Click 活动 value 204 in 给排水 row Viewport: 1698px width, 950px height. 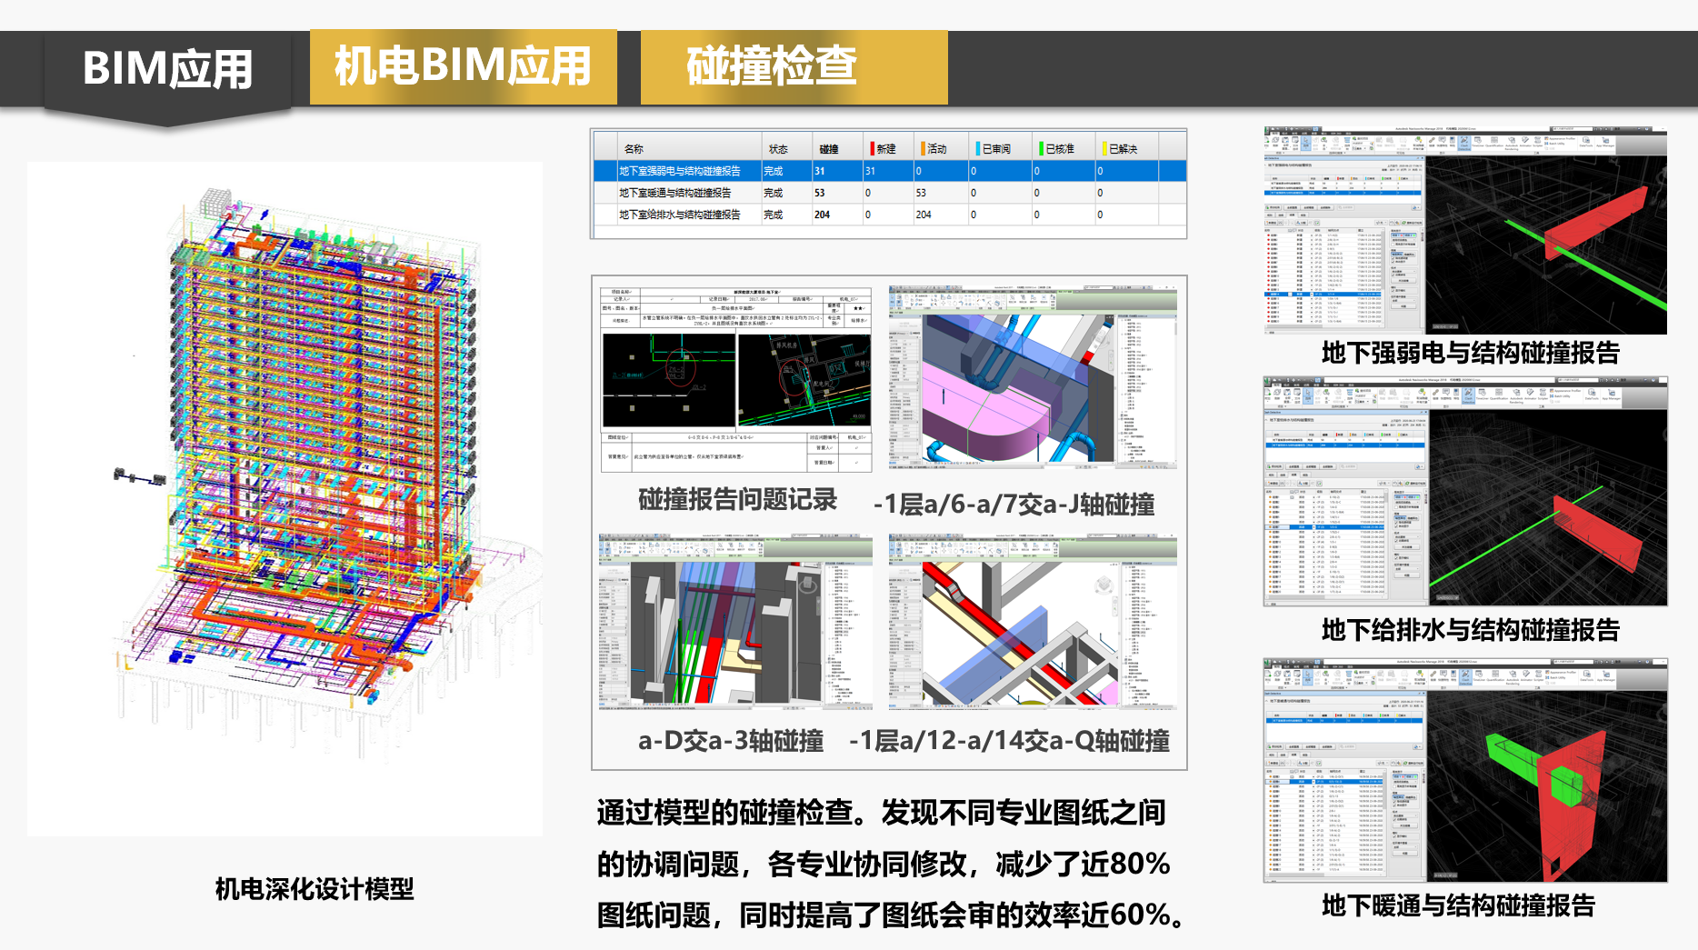tap(924, 215)
